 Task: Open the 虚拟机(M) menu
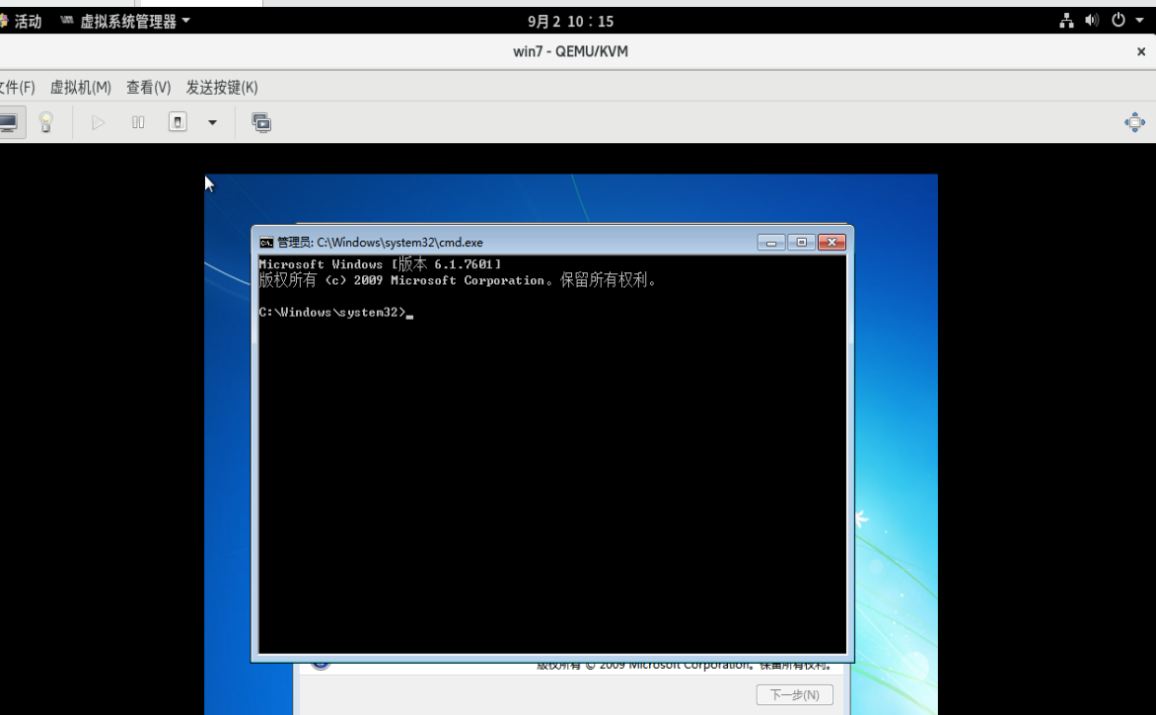pyautogui.click(x=80, y=88)
